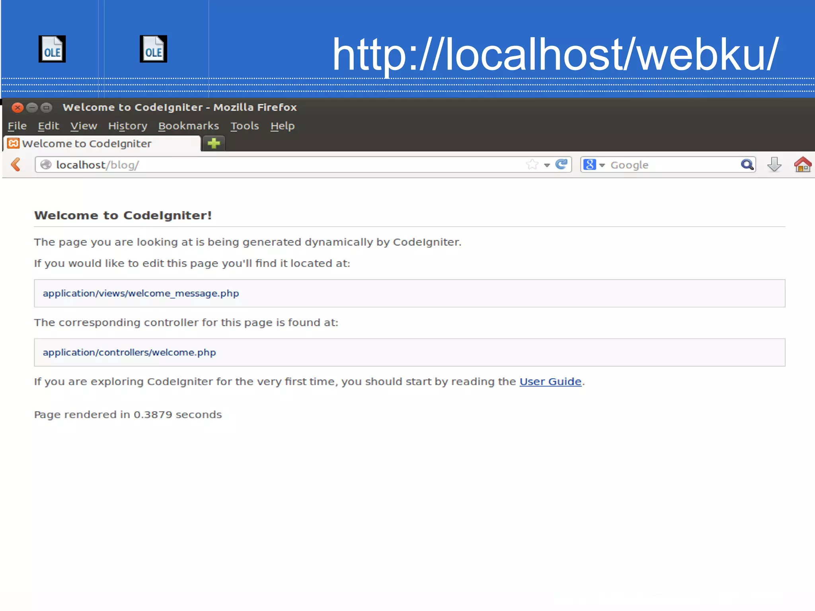The width and height of the screenshot is (815, 611).
Task: Reload the page with refresh icon
Action: [561, 164]
